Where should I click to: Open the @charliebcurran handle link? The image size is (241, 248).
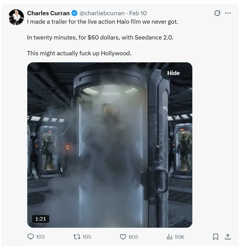[x=102, y=13]
